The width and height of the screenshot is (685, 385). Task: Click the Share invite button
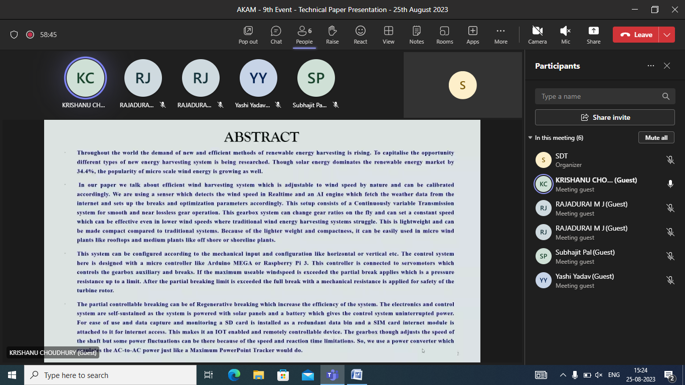(605, 117)
